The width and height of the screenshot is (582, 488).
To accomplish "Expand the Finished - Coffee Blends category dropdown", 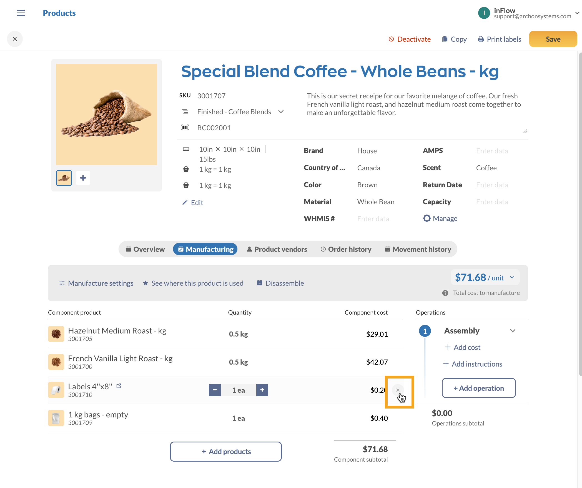I will 281,112.
